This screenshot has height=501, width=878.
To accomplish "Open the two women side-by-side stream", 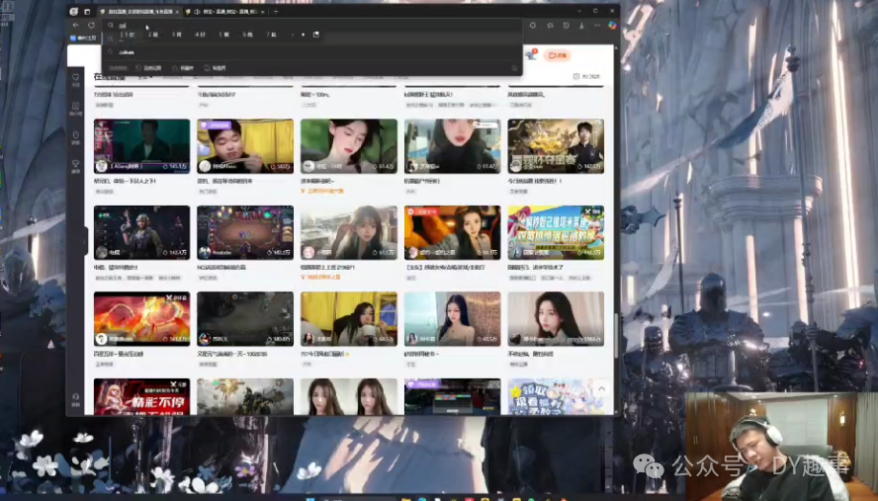I will tap(349, 397).
